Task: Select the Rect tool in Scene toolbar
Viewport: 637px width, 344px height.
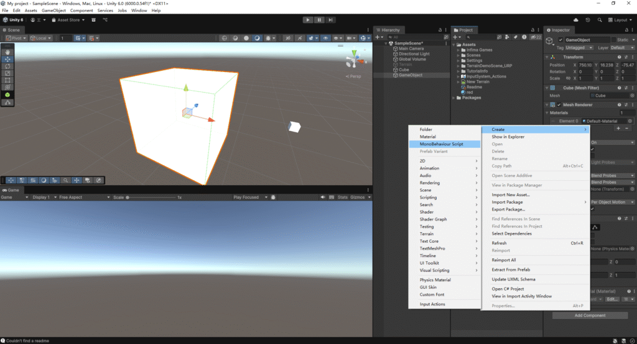Action: pos(7,80)
